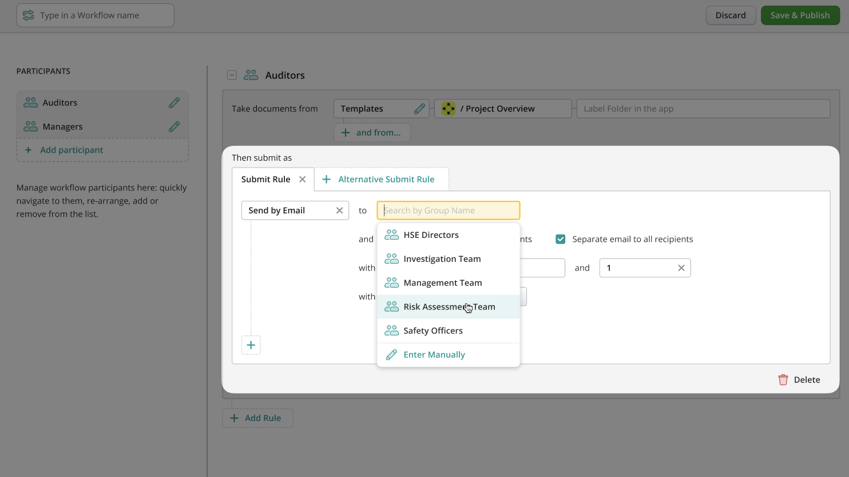Select Investigation Team in the list
The image size is (849, 477).
[442, 259]
